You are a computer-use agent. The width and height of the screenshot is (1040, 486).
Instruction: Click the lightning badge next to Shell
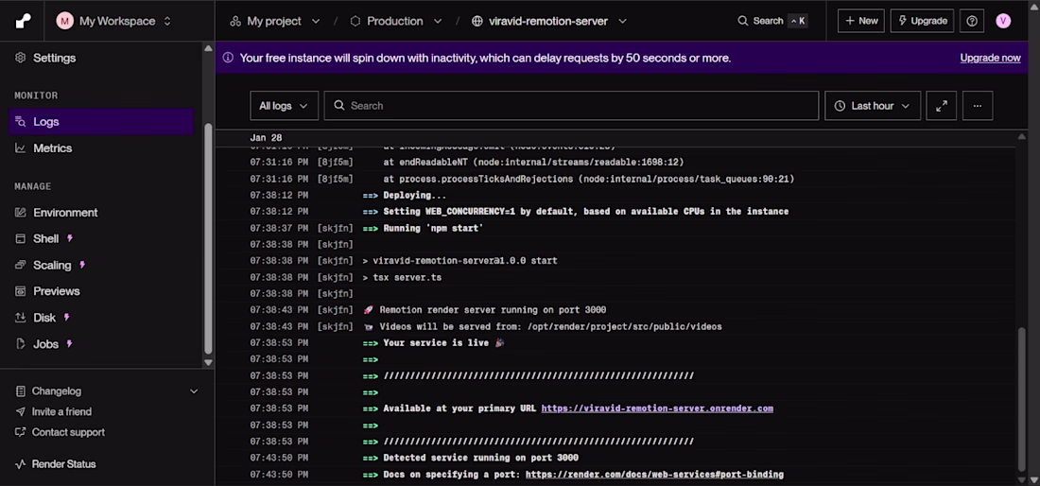[70, 238]
